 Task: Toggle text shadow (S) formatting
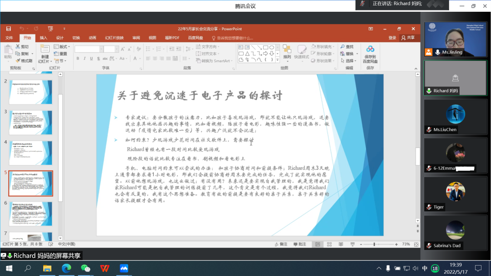(x=98, y=59)
